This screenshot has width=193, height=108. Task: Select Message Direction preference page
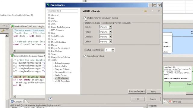click(63, 72)
